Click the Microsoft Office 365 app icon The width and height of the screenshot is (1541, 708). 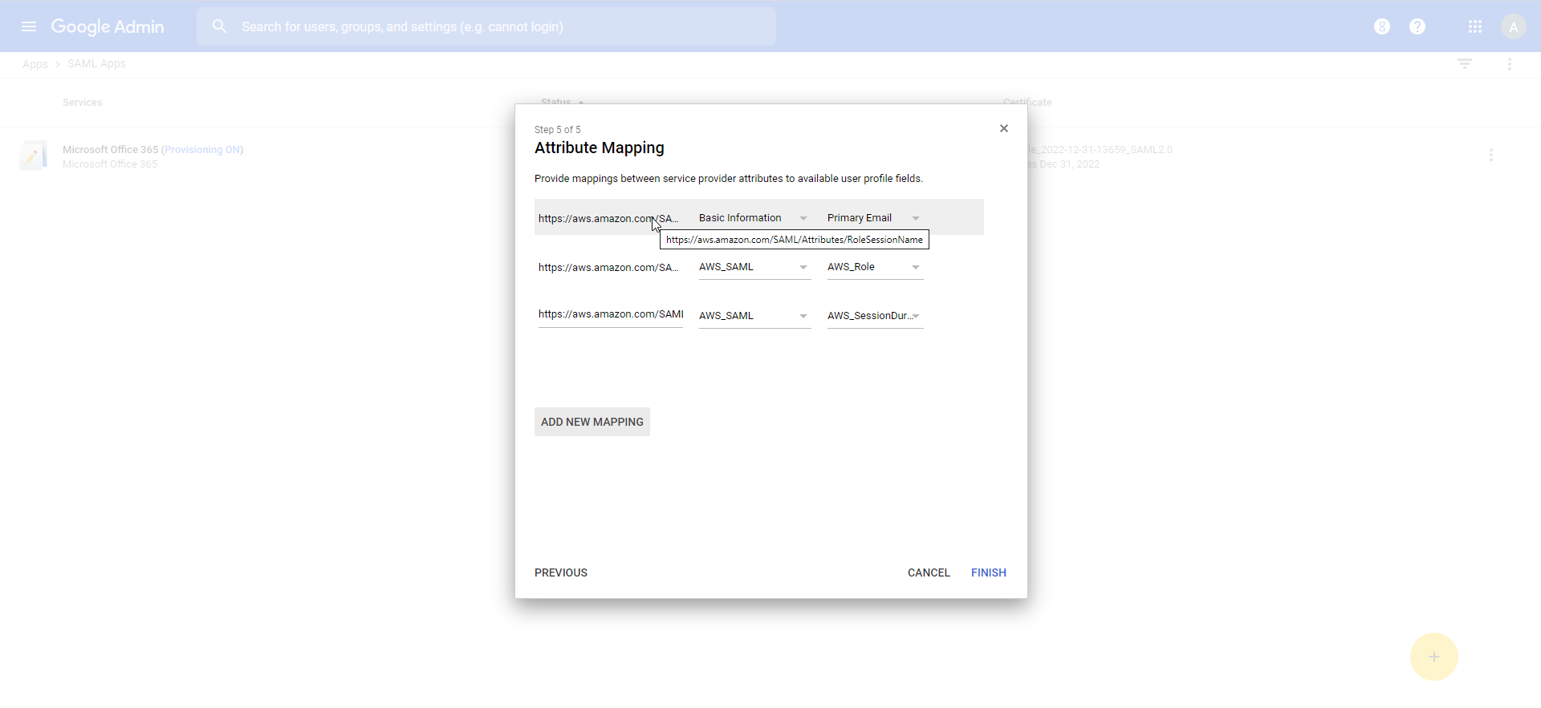point(33,156)
